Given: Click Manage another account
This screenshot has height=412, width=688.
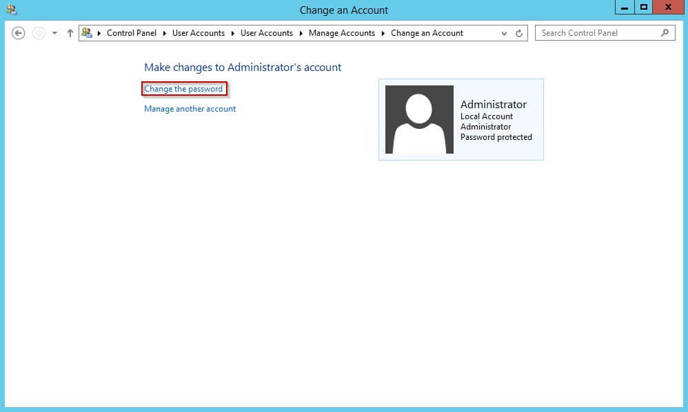Looking at the screenshot, I should coord(190,108).
